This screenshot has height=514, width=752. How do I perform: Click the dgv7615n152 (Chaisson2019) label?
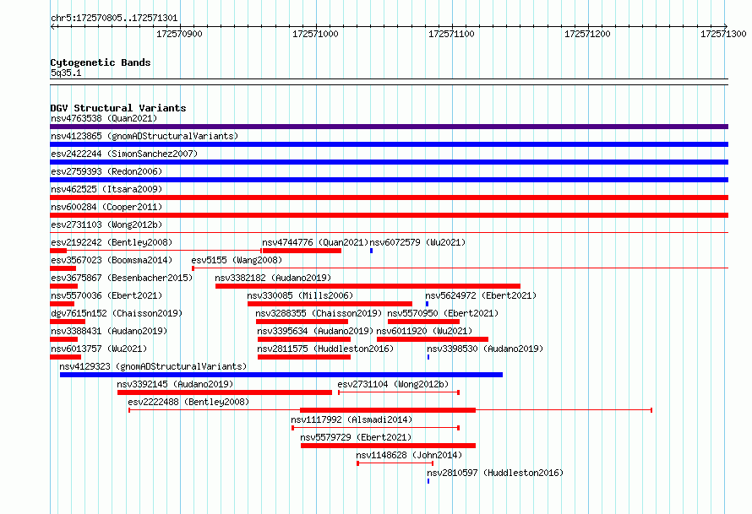pos(117,313)
